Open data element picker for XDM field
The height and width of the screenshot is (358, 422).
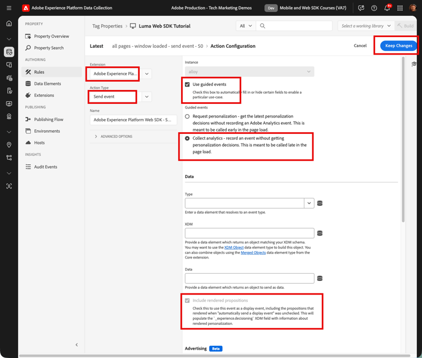320,233
